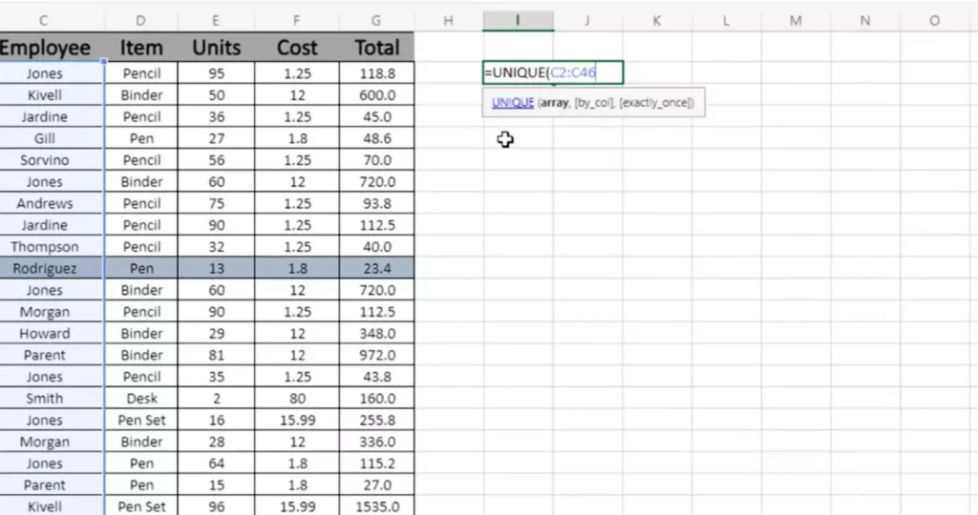
Task: Select the cell containing Rodriguez
Action: (44, 269)
